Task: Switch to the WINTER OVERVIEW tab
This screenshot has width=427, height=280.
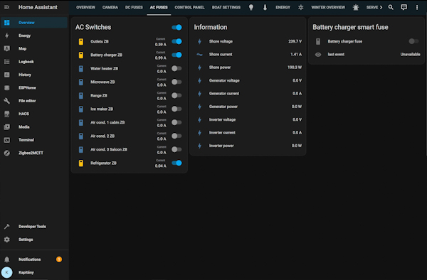Action: [x=328, y=7]
